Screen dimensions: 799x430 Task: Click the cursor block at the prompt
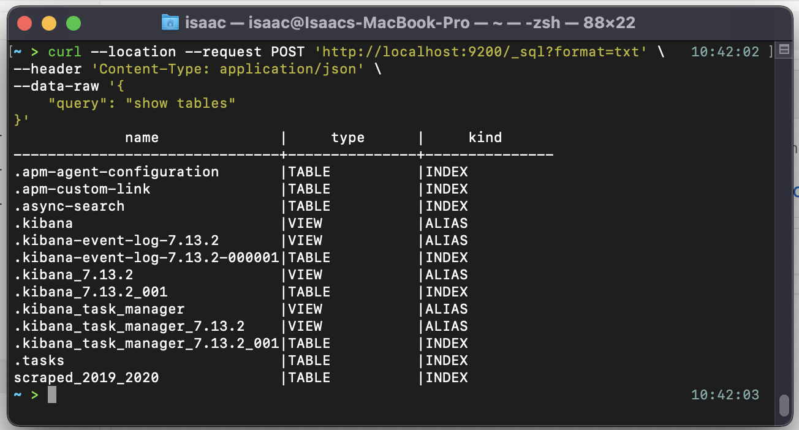(x=52, y=394)
